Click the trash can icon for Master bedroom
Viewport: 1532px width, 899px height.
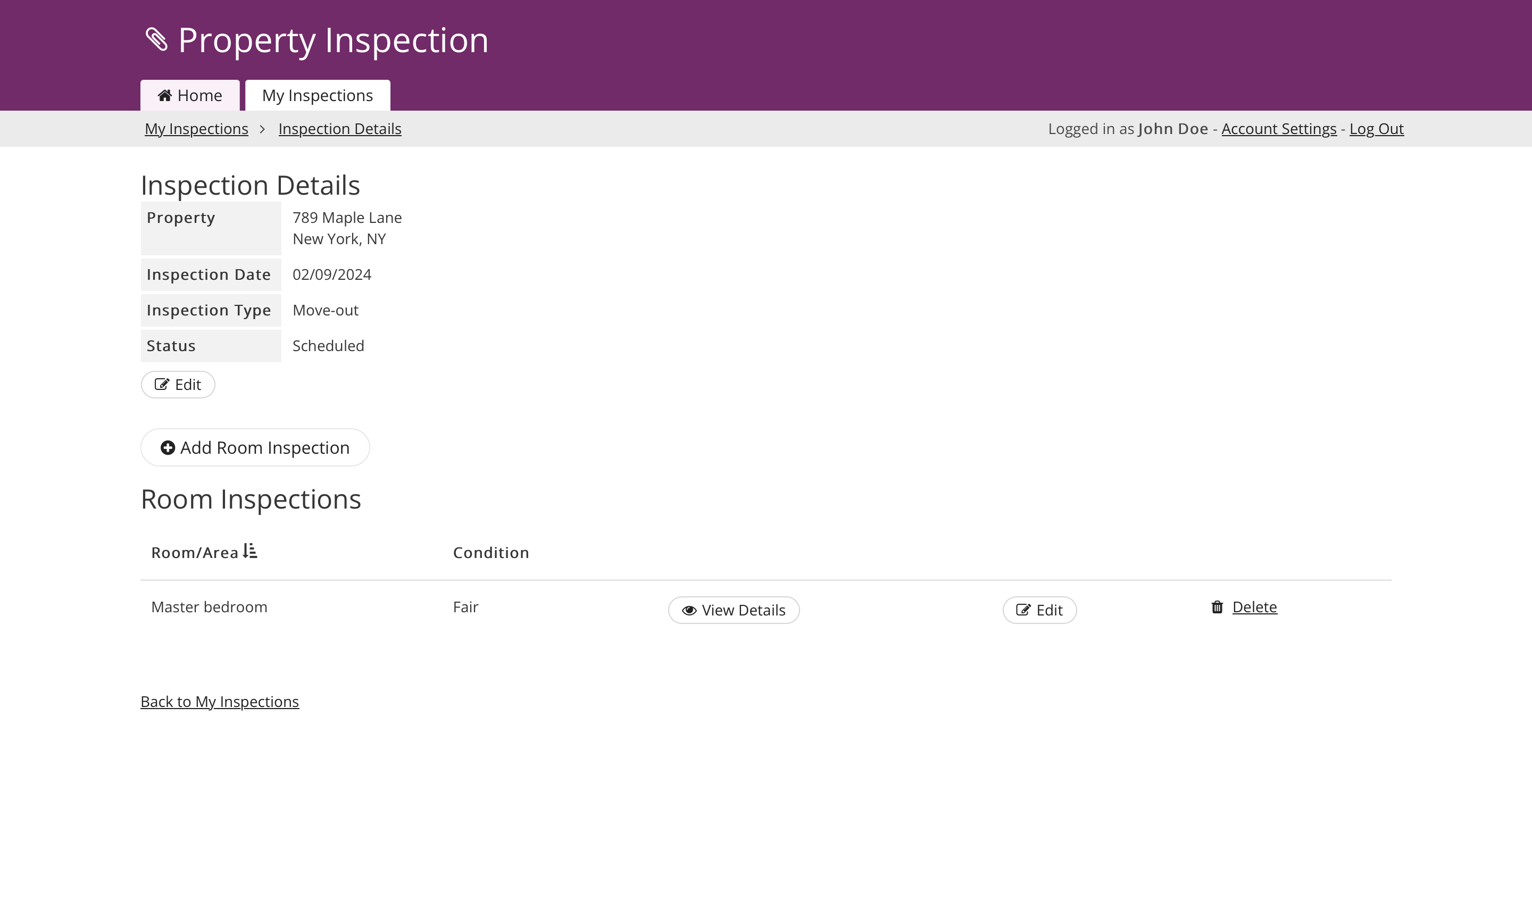1217,607
